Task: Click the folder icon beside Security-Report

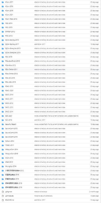Action: coord(3,124)
